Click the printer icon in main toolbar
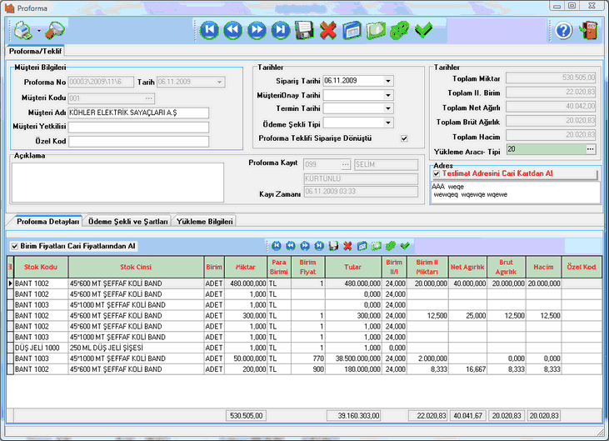Screen dimensions: 609x441 coord(23,30)
